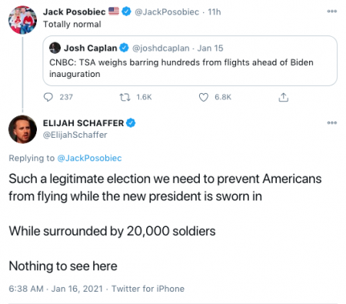Click the 6:38 AM Jan 16, 2021 timestamp
346x304 pixels.
point(56,289)
